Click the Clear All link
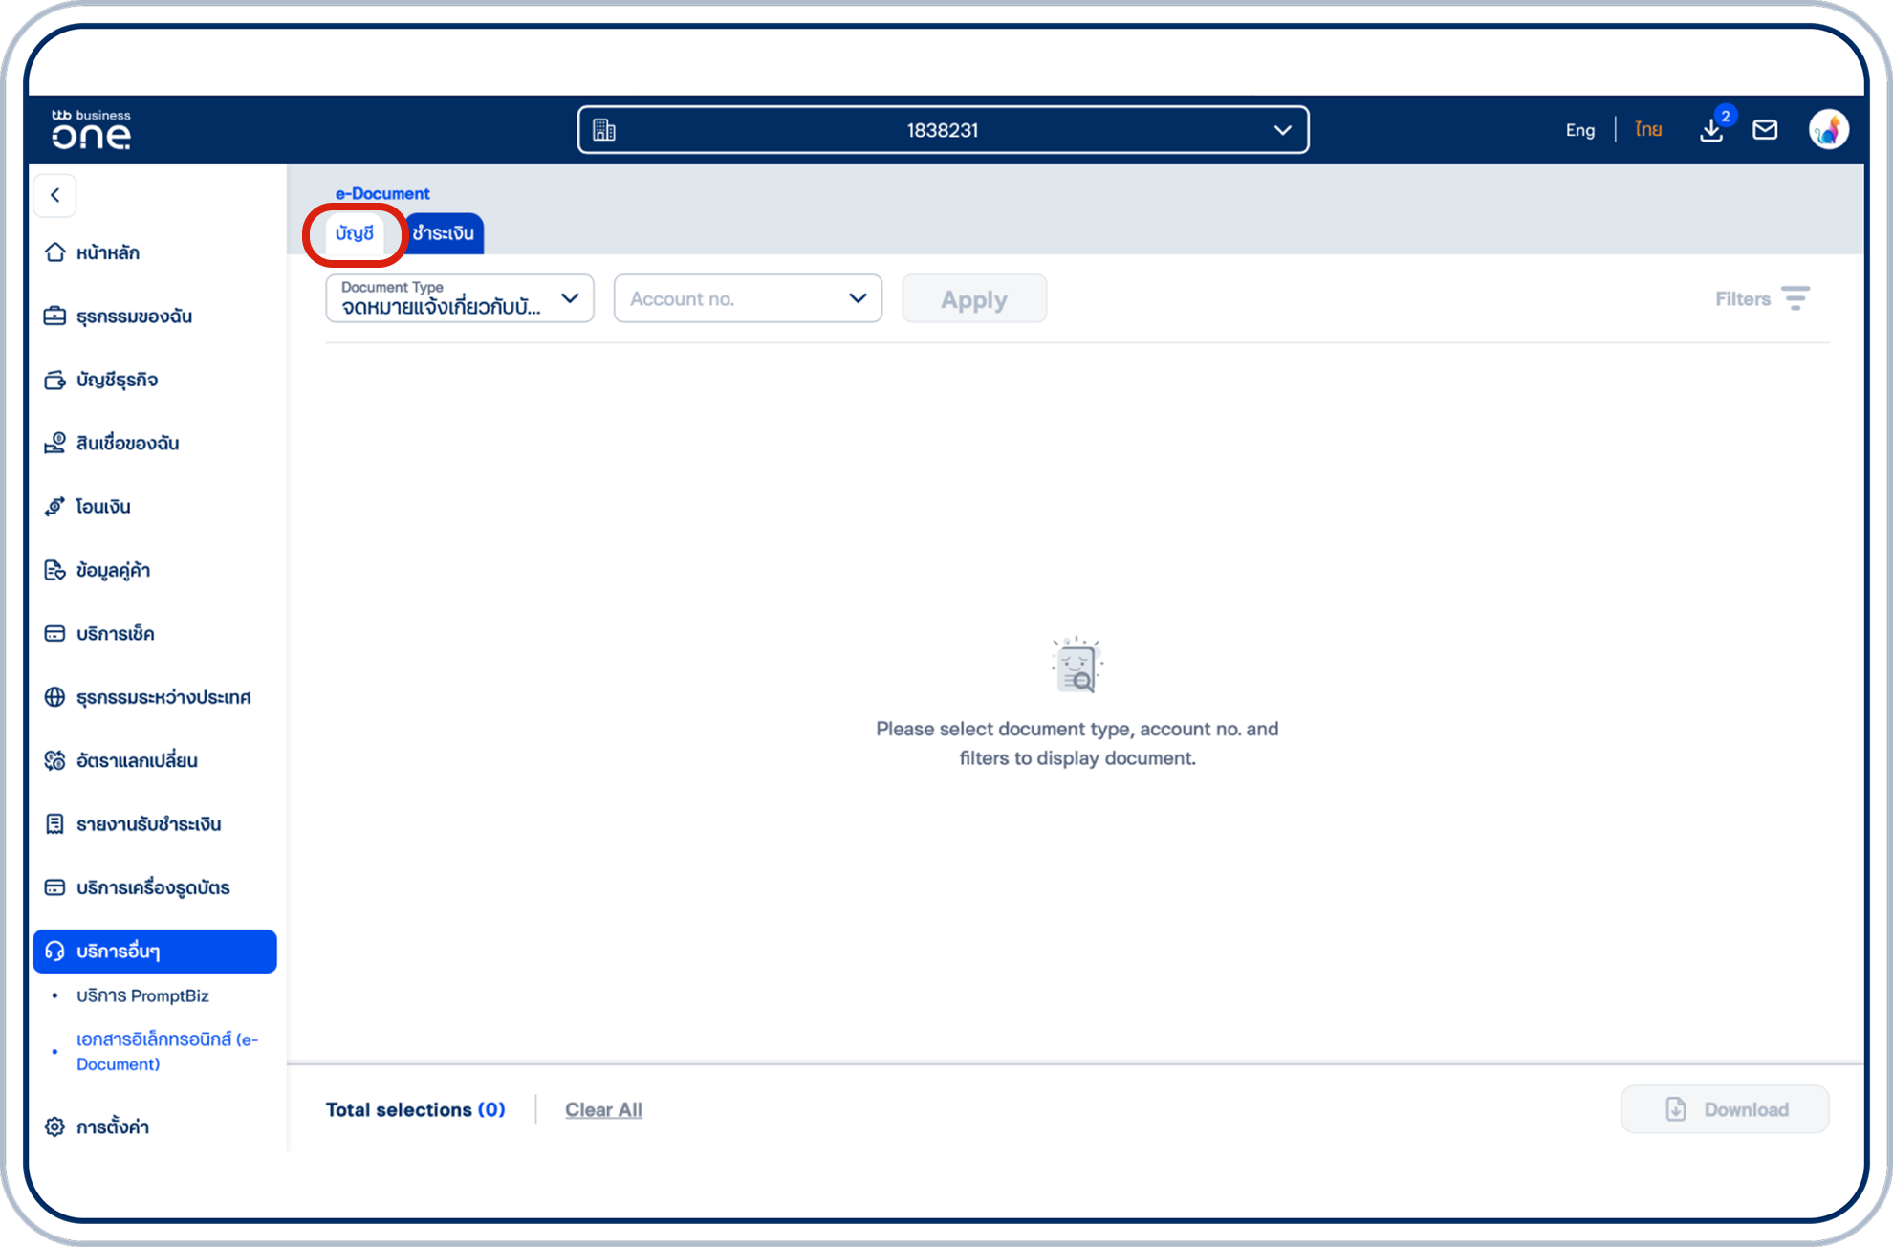The image size is (1893, 1247). [x=603, y=1109]
